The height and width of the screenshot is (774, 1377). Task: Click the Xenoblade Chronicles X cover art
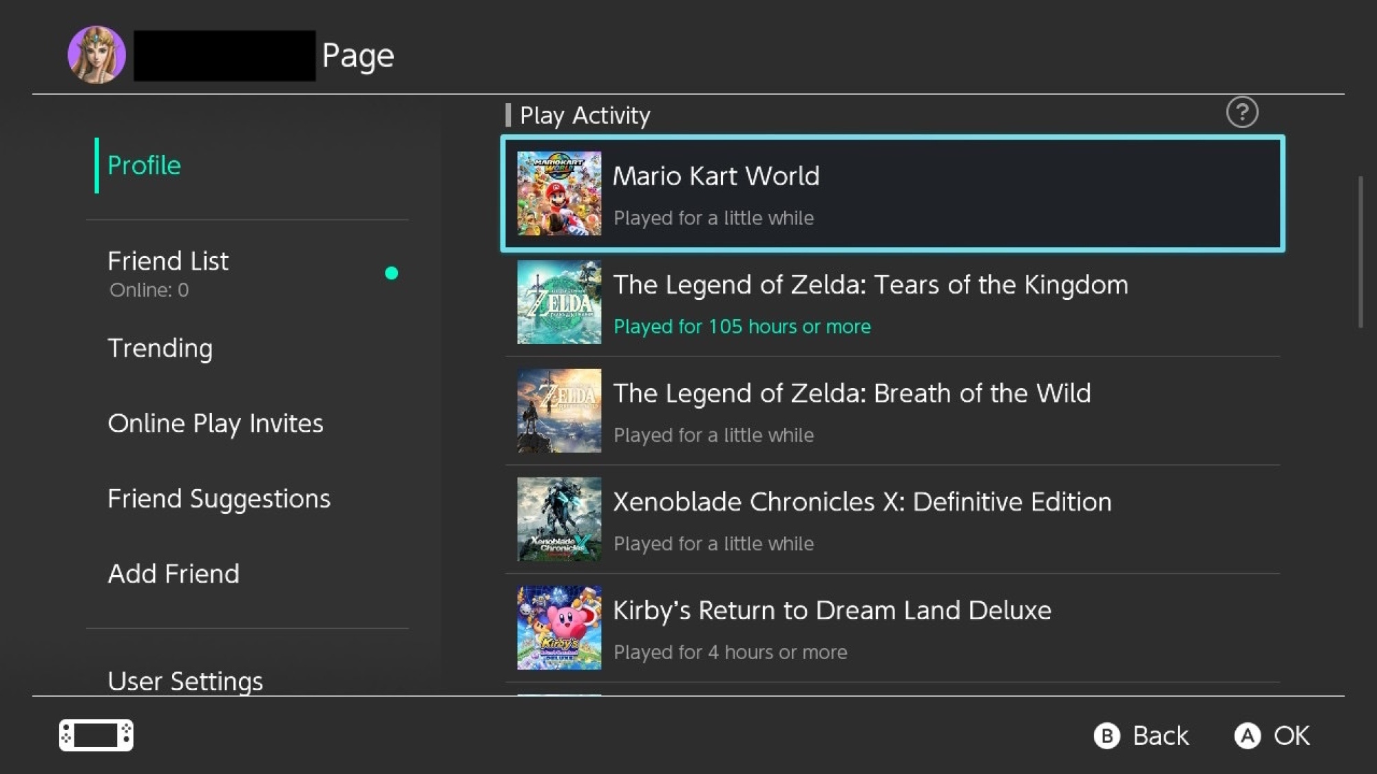(x=559, y=519)
